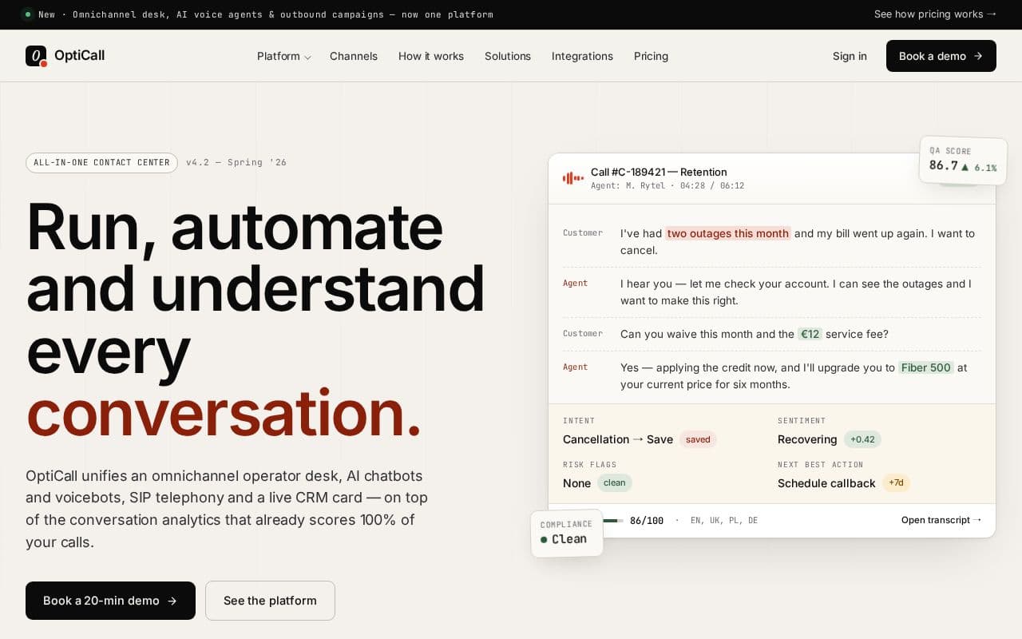Click the announcement text about Omnichannel desk

pos(266,14)
